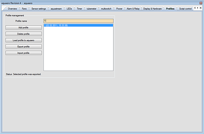
Task: Switch to the LEDs tab
Action: (69, 9)
